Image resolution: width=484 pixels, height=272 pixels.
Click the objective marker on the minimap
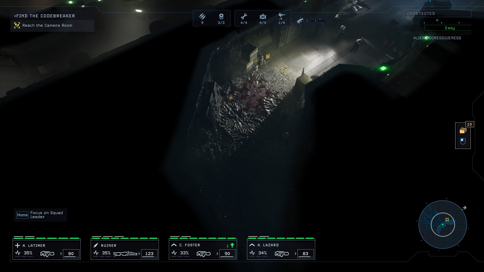point(447,220)
